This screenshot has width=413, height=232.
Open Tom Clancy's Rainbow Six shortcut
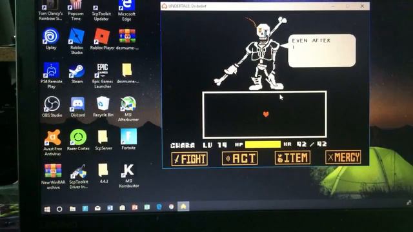coord(50,10)
